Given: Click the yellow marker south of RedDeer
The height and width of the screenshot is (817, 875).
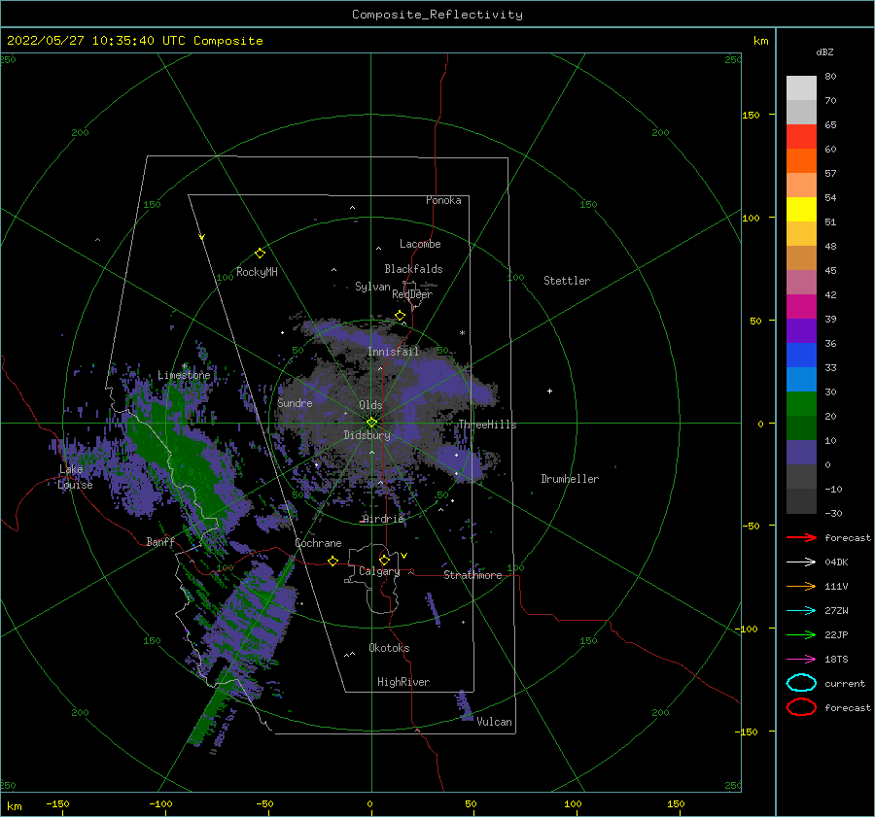Looking at the screenshot, I should [401, 316].
